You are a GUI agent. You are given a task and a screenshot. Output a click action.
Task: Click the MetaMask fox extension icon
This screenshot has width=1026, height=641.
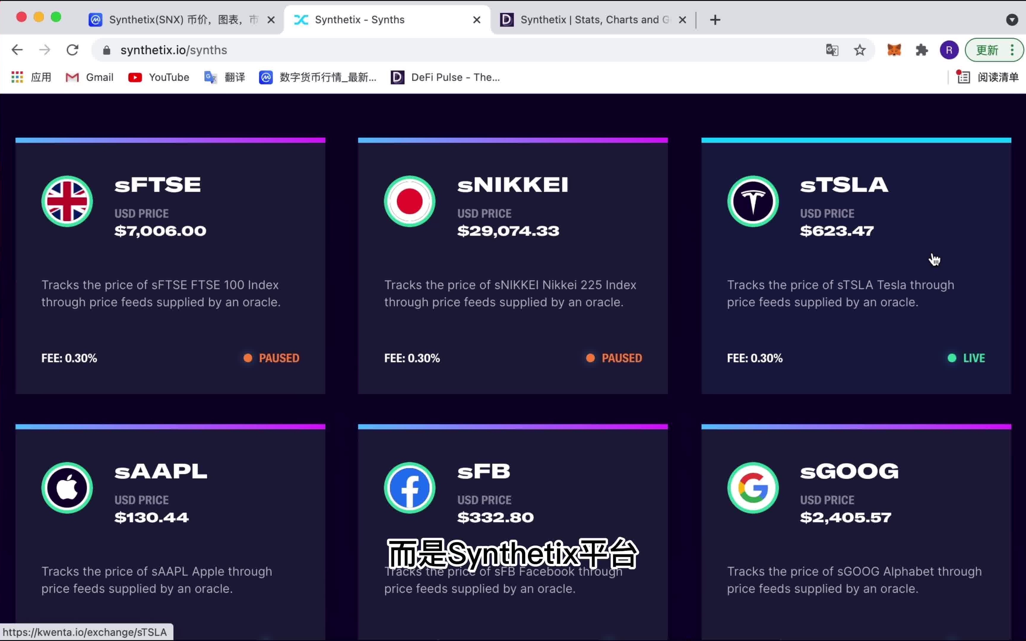click(x=894, y=50)
